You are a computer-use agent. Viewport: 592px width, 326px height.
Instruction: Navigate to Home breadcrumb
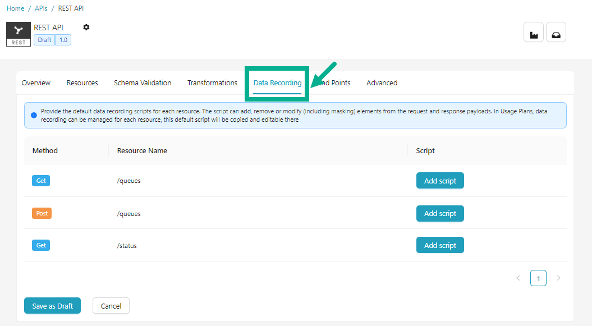15,8
